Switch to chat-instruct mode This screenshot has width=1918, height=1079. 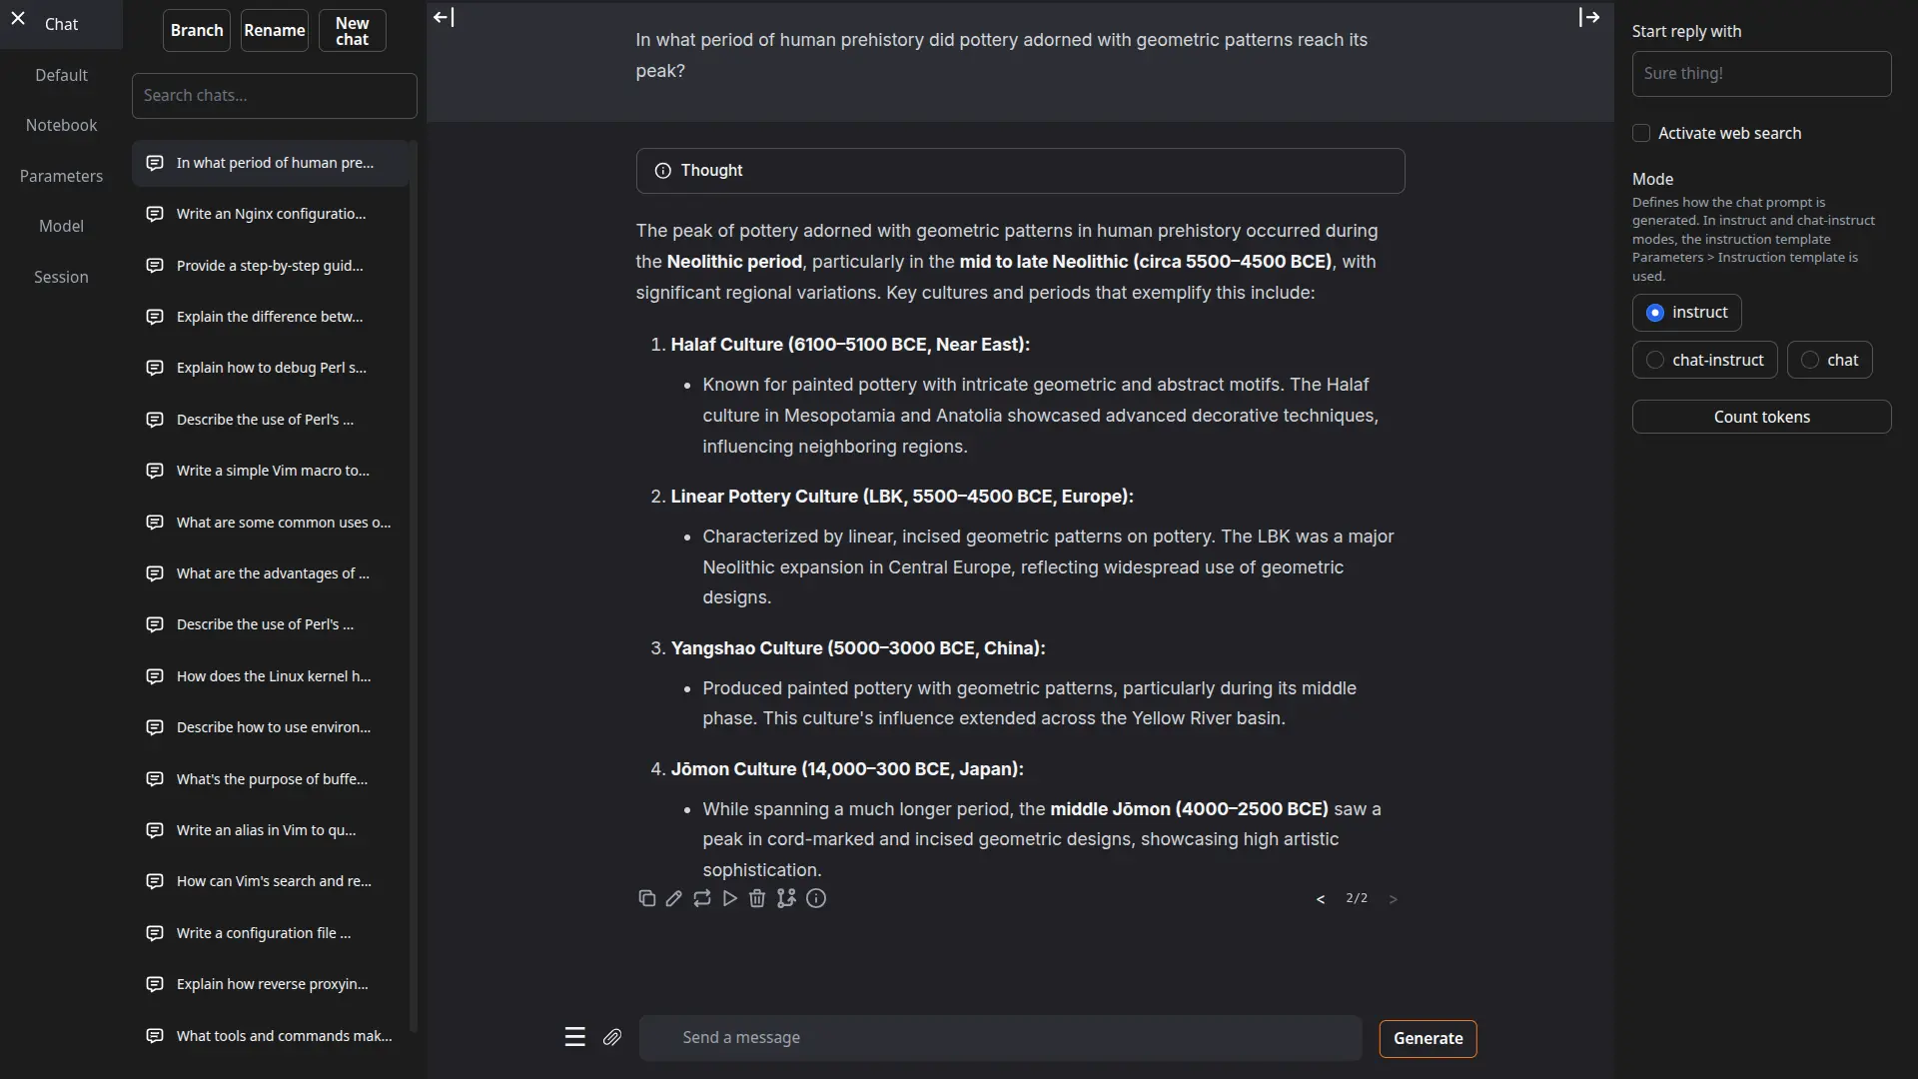tap(1655, 360)
